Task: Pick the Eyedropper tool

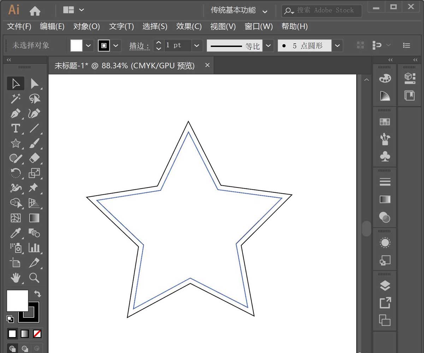Action: tap(16, 233)
